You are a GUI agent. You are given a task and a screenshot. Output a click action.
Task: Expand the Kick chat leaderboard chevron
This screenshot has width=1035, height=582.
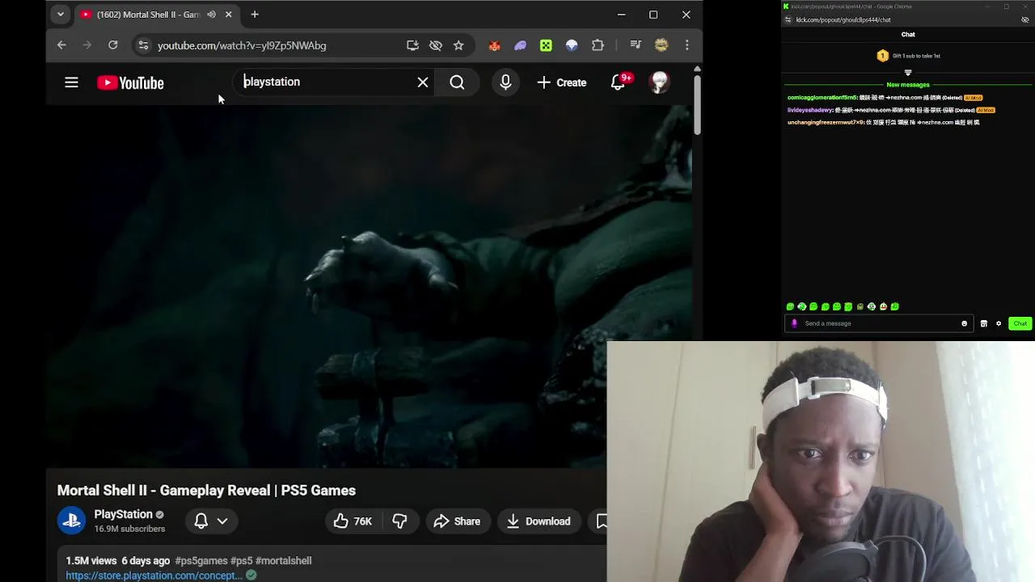(x=908, y=73)
